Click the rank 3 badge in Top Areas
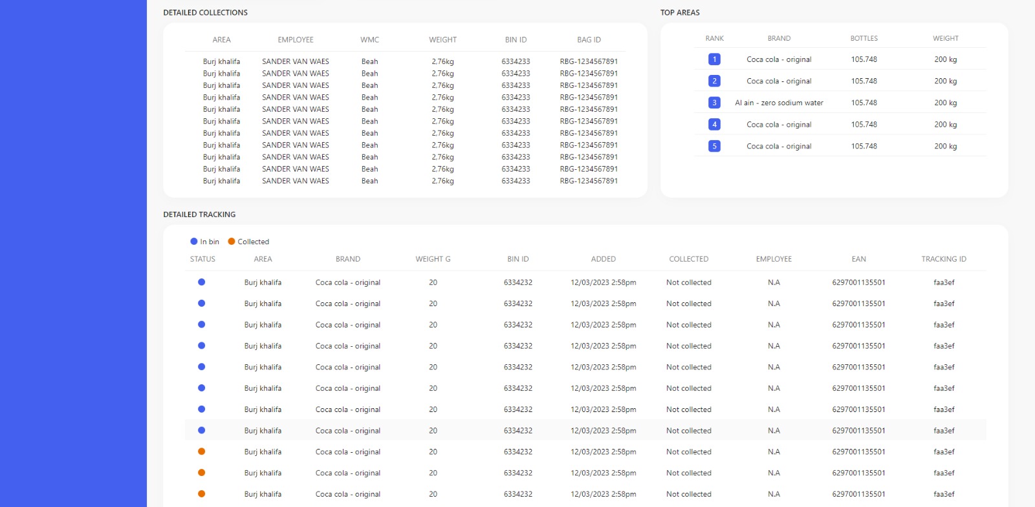Viewport: 1035px width, 507px height. pos(714,103)
